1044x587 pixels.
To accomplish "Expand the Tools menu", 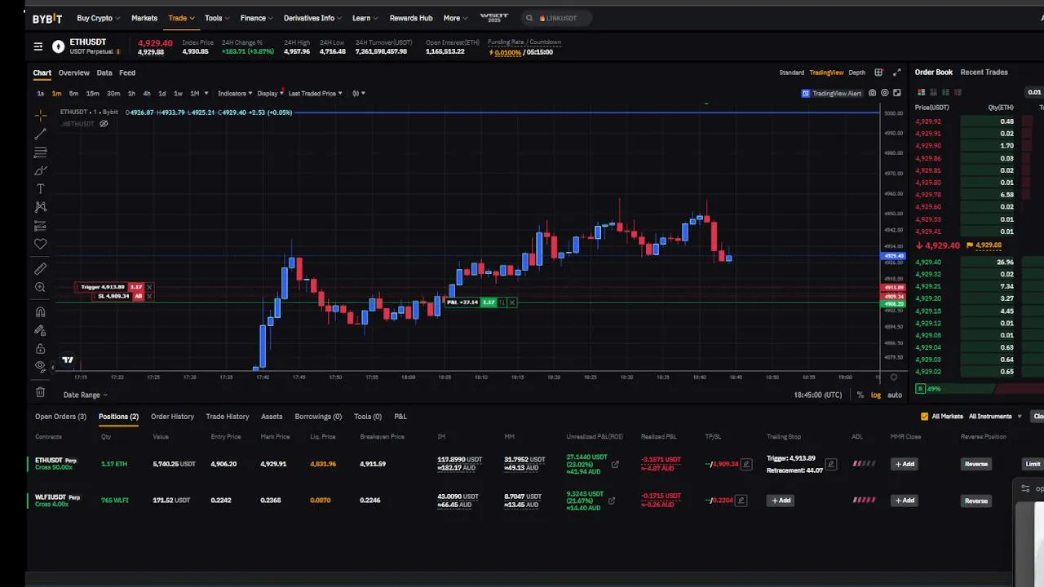I will pyautogui.click(x=217, y=18).
